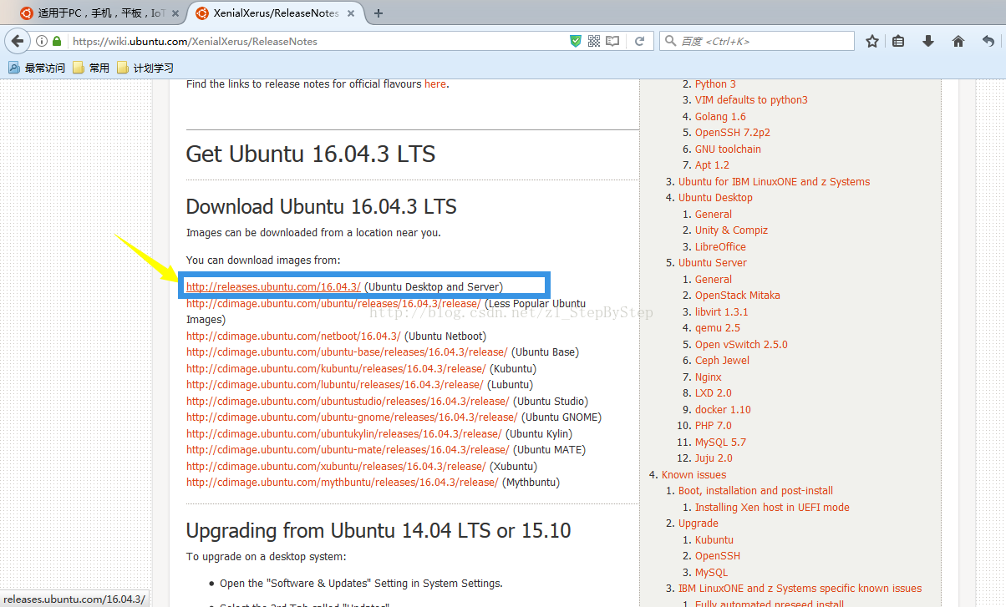This screenshot has width=1006, height=607.
Task: Open the ubuntu-mate releases link
Action: tap(348, 449)
